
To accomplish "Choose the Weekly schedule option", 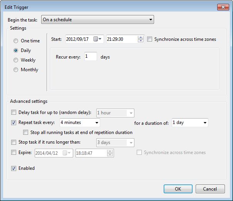I will click(16, 60).
